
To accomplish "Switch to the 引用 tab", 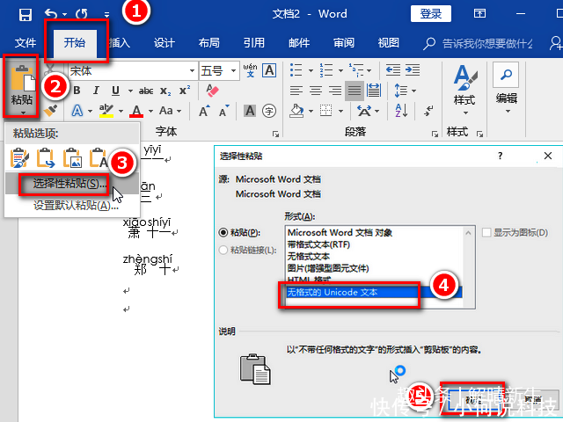I will (x=254, y=43).
